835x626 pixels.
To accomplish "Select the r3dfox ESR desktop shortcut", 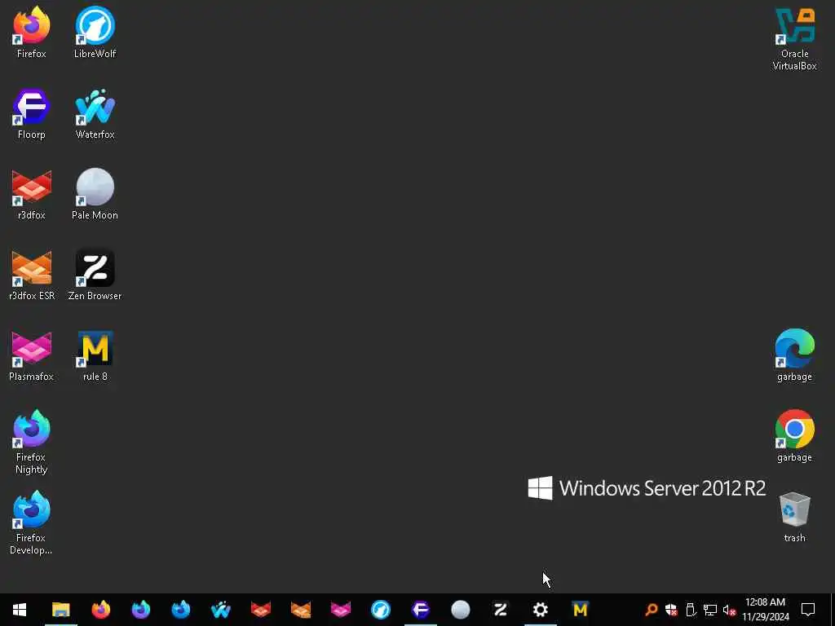I will pos(32,275).
